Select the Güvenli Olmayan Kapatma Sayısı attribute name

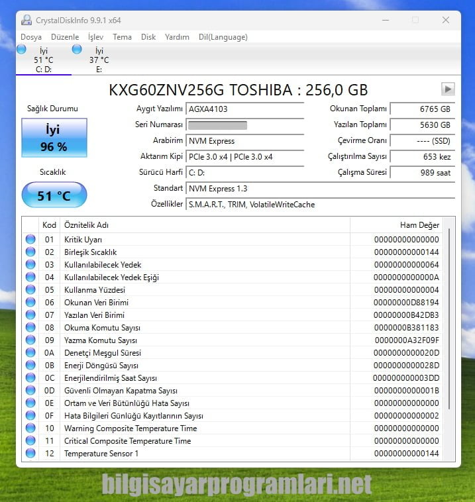[x=121, y=391]
